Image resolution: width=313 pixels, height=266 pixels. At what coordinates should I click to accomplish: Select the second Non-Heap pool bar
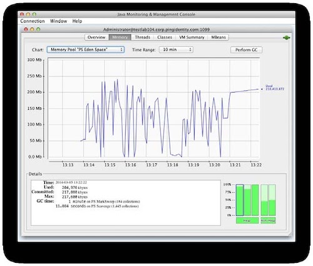[x=272, y=200]
